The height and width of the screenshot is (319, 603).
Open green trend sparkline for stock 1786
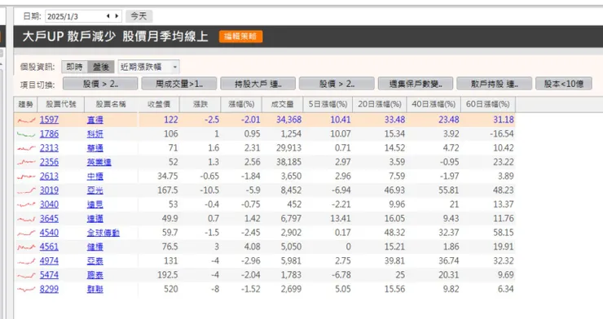click(26, 134)
